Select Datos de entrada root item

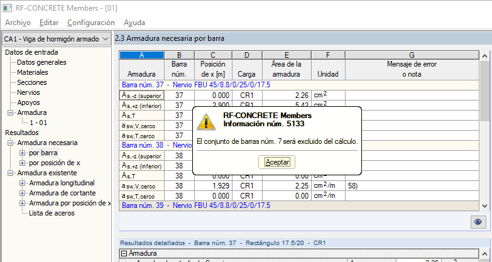(x=31, y=52)
